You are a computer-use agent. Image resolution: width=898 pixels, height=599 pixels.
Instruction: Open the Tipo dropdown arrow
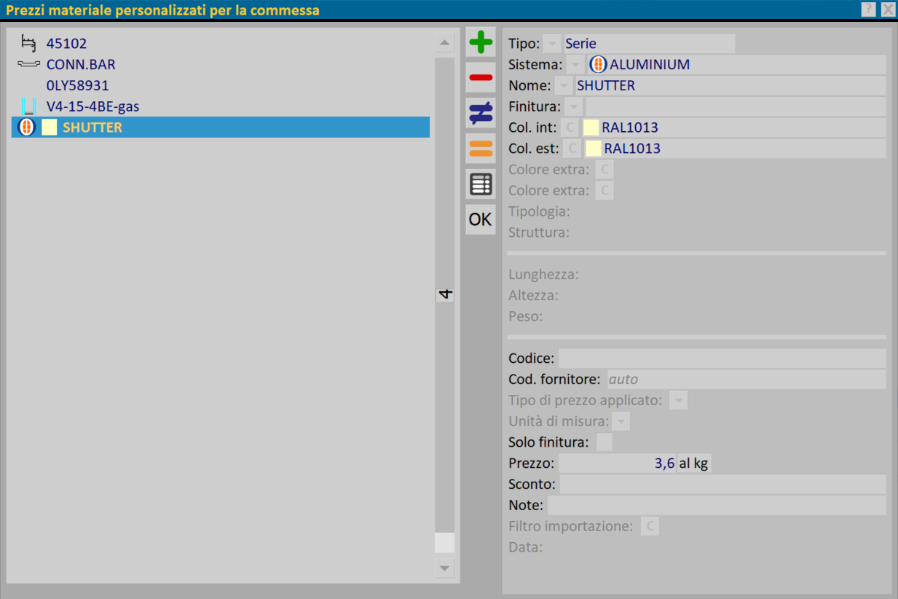pos(553,44)
